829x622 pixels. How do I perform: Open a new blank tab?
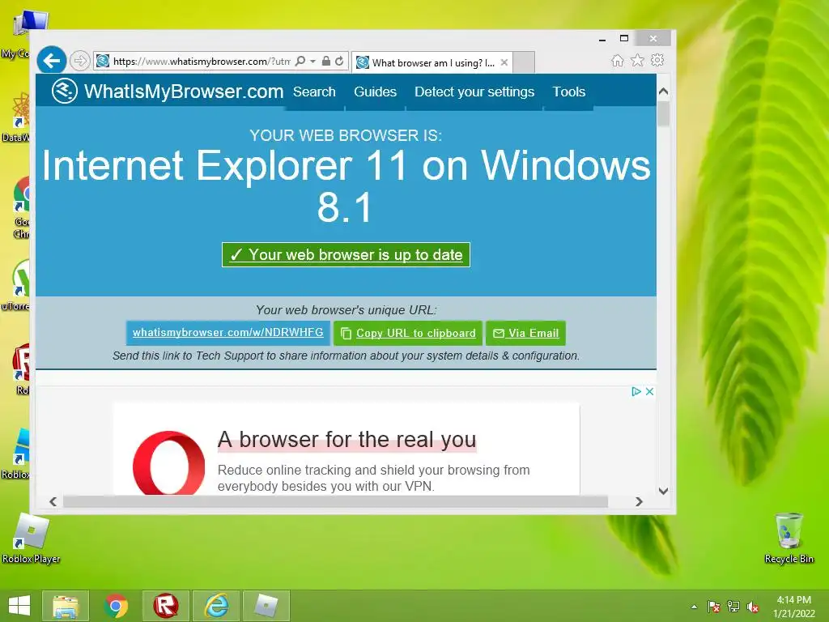pos(524,62)
